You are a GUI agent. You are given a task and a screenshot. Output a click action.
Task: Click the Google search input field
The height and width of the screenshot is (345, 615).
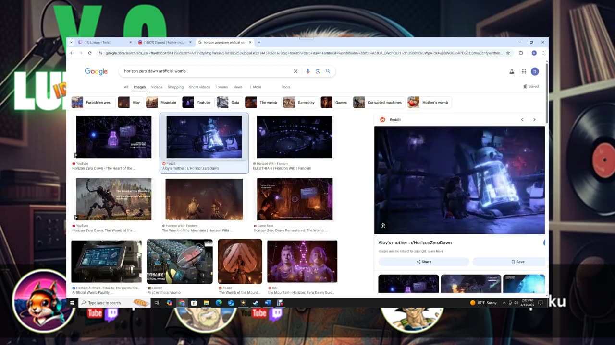pos(207,71)
